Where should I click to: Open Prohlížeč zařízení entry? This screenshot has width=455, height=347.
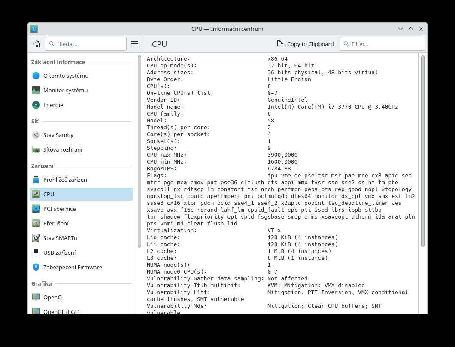click(x=81, y=180)
